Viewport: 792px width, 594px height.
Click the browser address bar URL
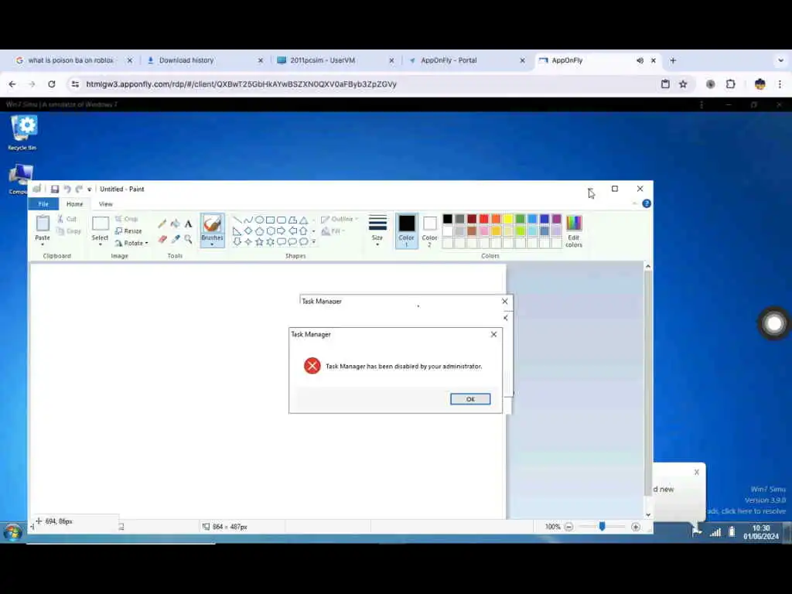241,84
